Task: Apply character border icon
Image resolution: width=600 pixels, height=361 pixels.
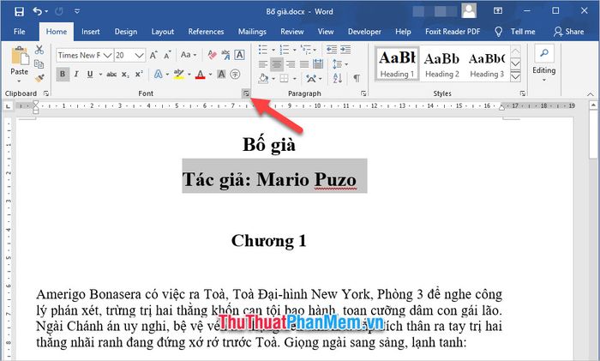Action: pos(239,55)
